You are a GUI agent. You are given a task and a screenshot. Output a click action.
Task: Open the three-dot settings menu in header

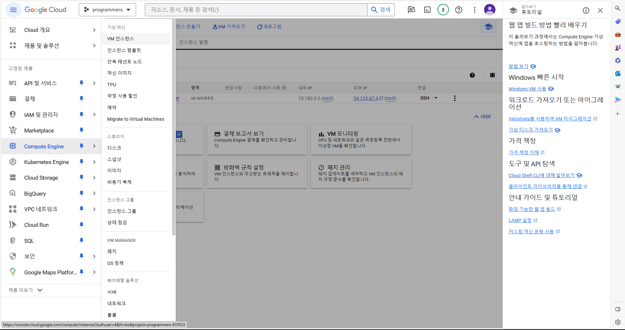tap(475, 10)
